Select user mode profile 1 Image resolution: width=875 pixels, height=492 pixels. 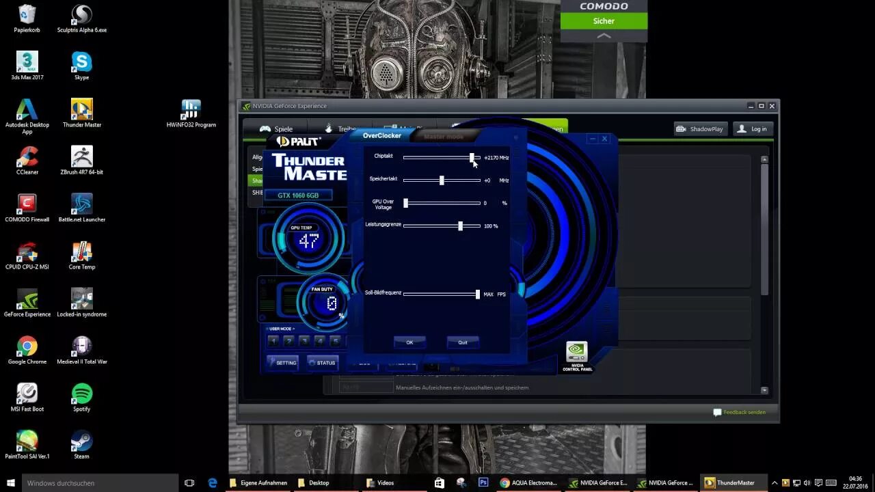(273, 340)
